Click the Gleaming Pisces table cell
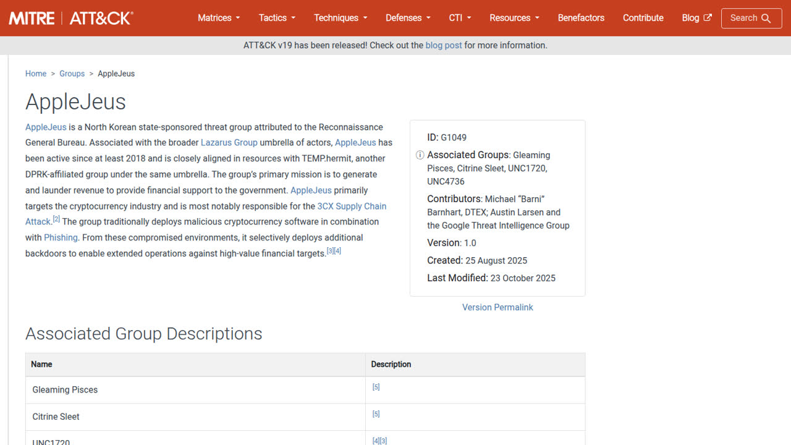 195,390
